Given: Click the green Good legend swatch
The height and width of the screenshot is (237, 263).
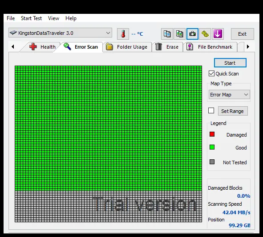Looking at the screenshot, I should [212, 147].
